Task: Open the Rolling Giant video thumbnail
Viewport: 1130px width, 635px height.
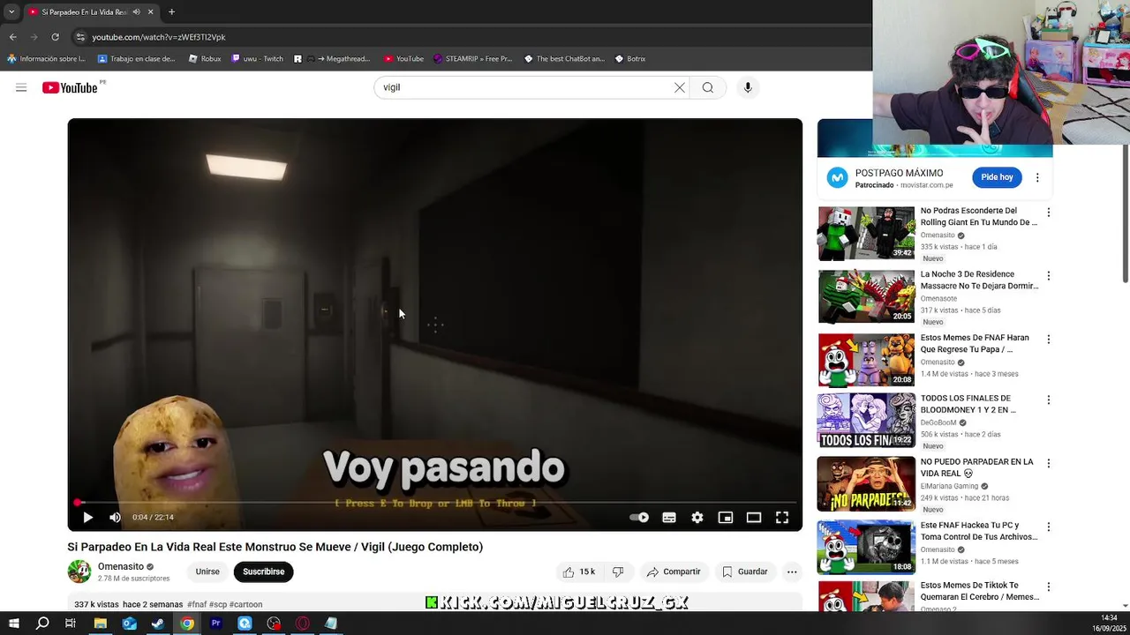Action: [x=866, y=234]
